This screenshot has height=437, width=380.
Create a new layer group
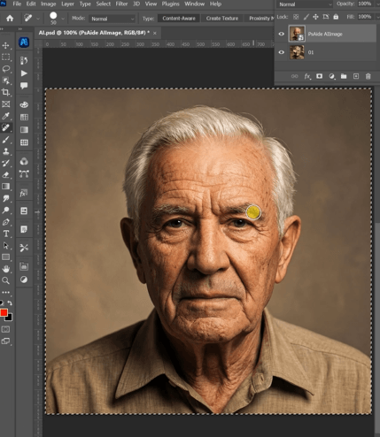tap(344, 76)
